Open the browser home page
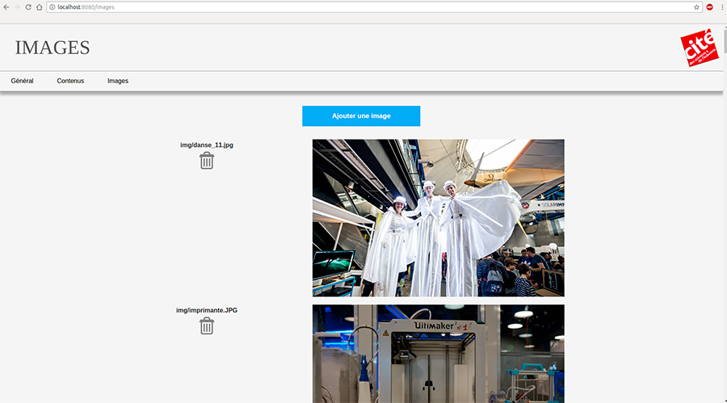Image resolution: width=727 pixels, height=403 pixels. coord(40,7)
